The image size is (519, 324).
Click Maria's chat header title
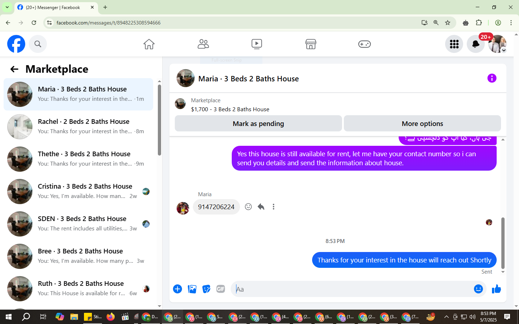click(x=248, y=78)
